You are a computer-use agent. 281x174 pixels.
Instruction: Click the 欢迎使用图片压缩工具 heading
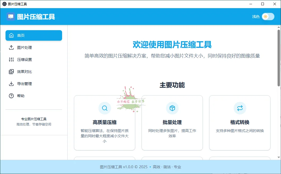[x=172, y=44]
